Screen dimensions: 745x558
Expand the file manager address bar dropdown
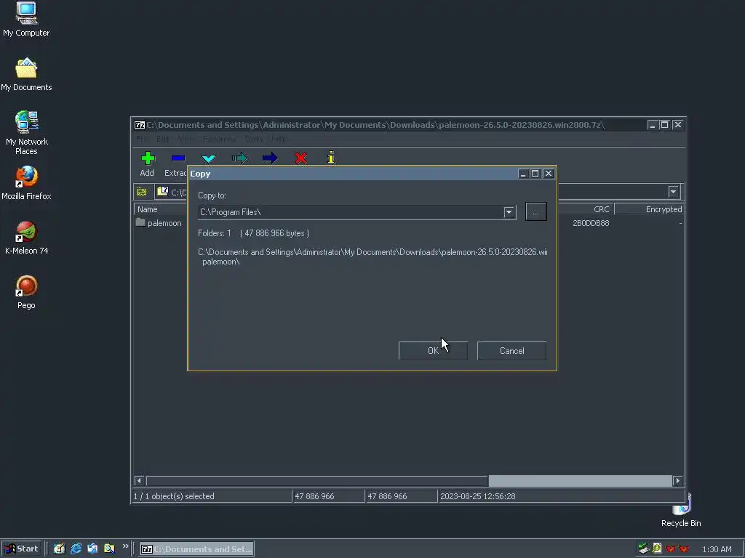coord(673,192)
